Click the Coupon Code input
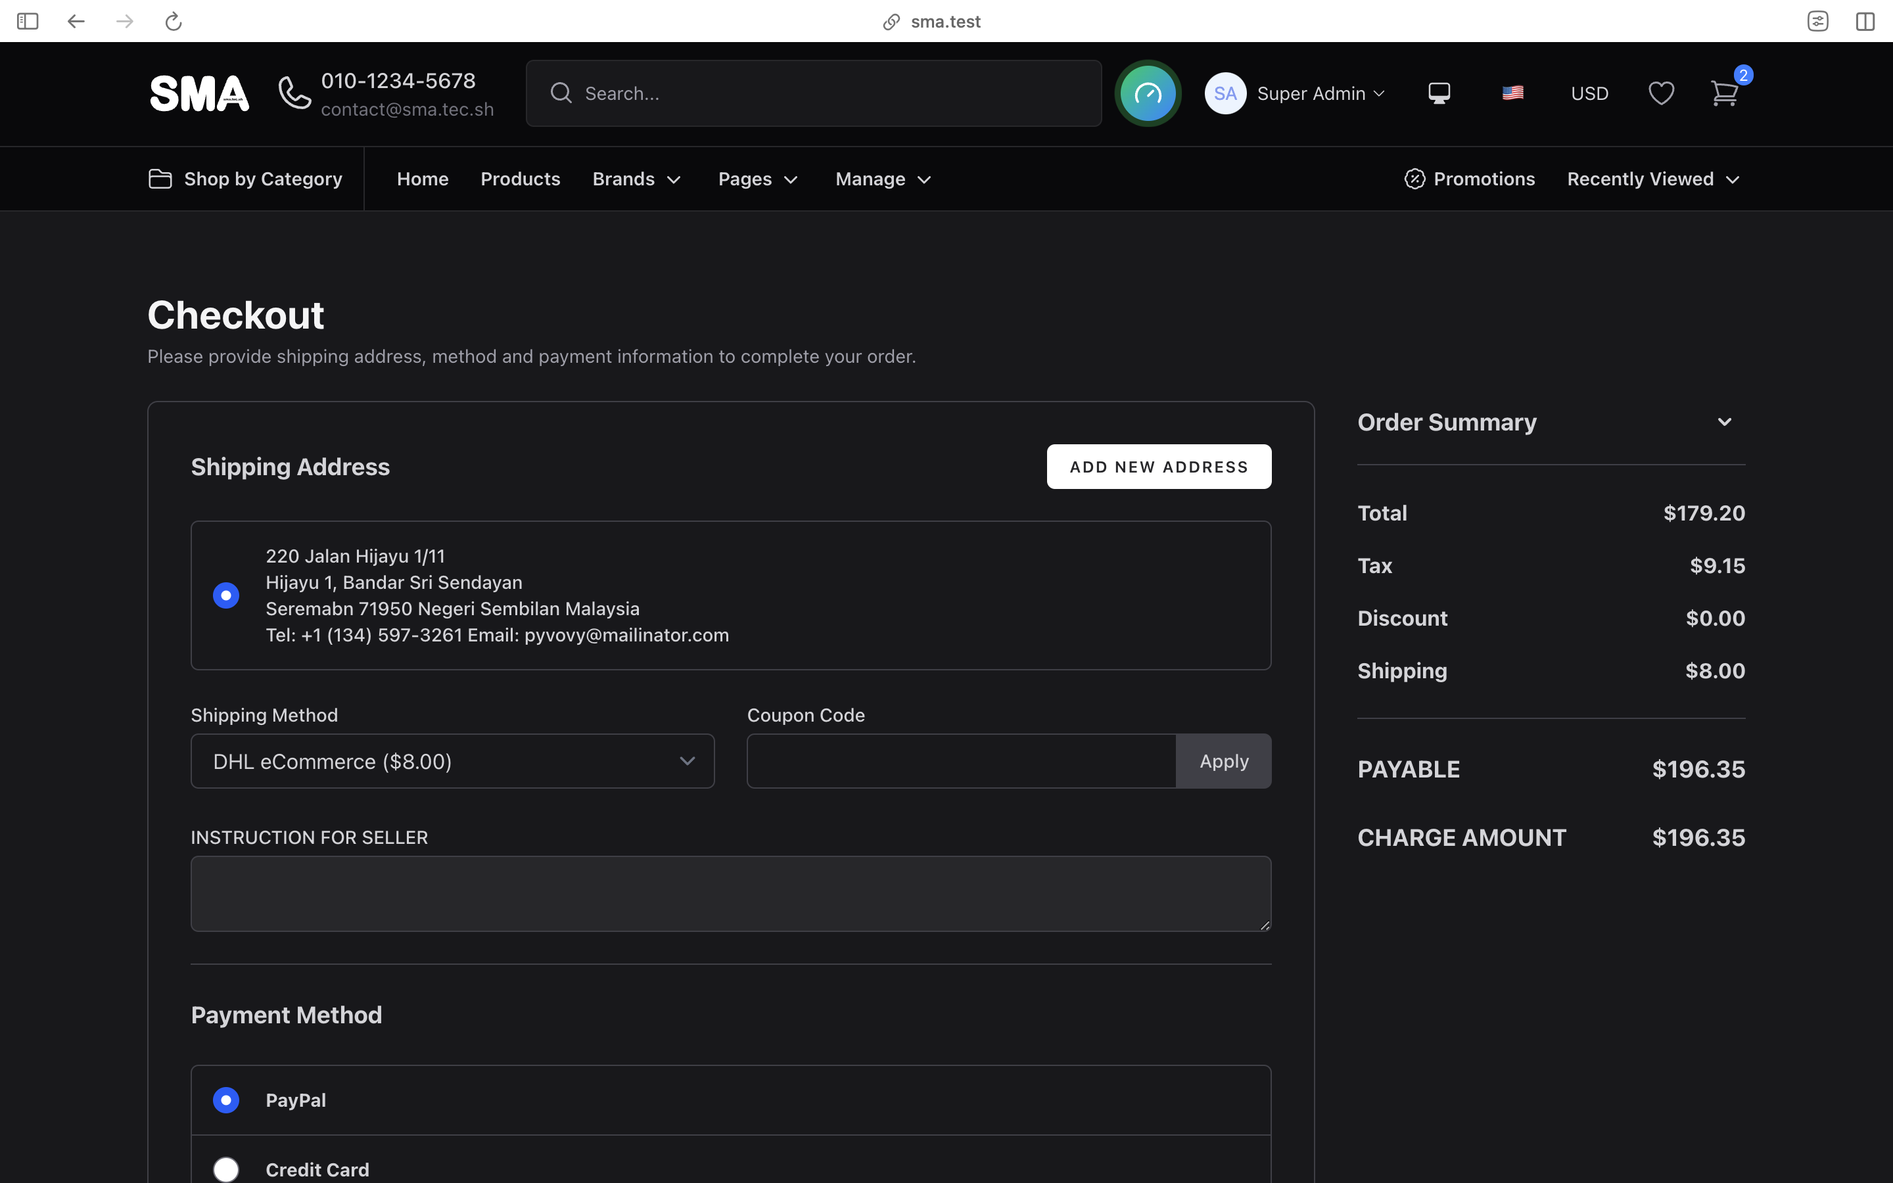The height and width of the screenshot is (1183, 1893). [x=962, y=761]
